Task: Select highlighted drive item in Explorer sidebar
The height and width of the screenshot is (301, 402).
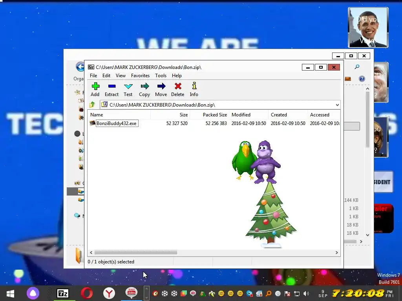Action: 75,191
